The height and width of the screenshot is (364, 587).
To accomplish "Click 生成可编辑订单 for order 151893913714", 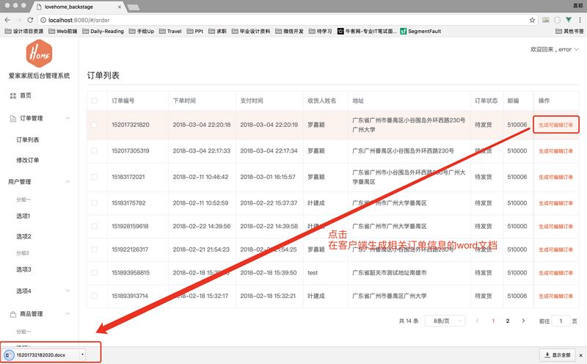I will click(556, 296).
